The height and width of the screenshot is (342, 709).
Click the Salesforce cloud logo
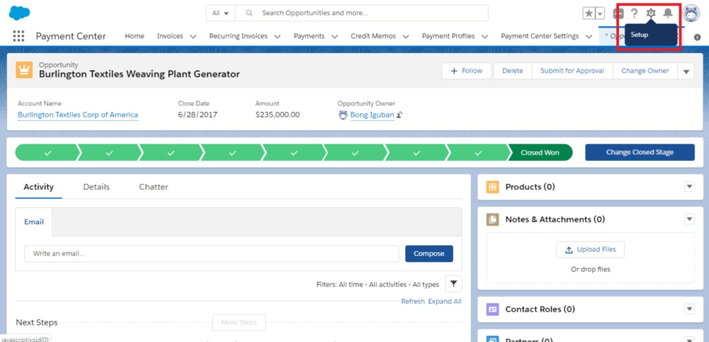coord(19,13)
